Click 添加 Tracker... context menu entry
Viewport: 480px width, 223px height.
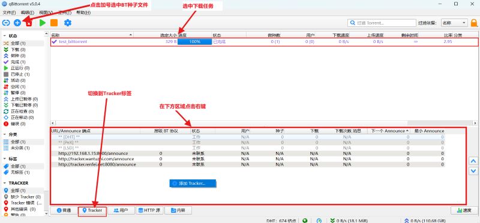(x=193, y=184)
